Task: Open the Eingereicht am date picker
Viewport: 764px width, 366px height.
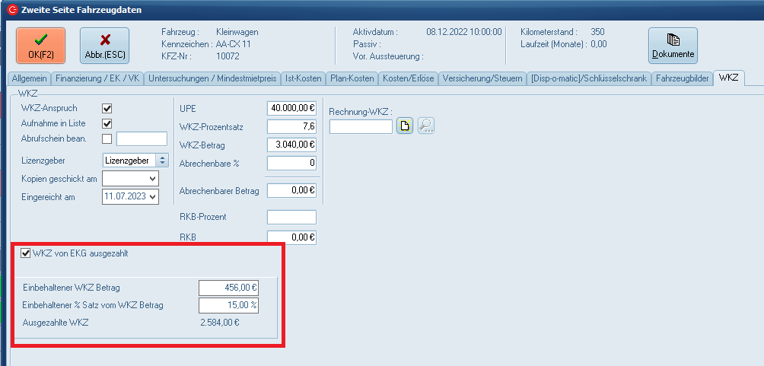Action: [154, 197]
